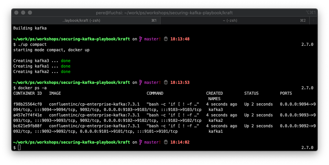Viewport: 329px width, 165px height.
Task: Switch to the ~ (-zsh) tab
Action: (235, 20)
